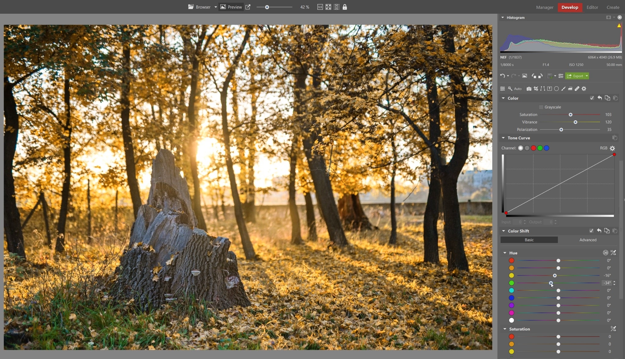
Task: Open preview in separate window icon
Action: tap(248, 7)
